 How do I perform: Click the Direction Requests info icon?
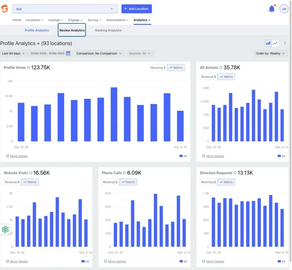[235, 173]
